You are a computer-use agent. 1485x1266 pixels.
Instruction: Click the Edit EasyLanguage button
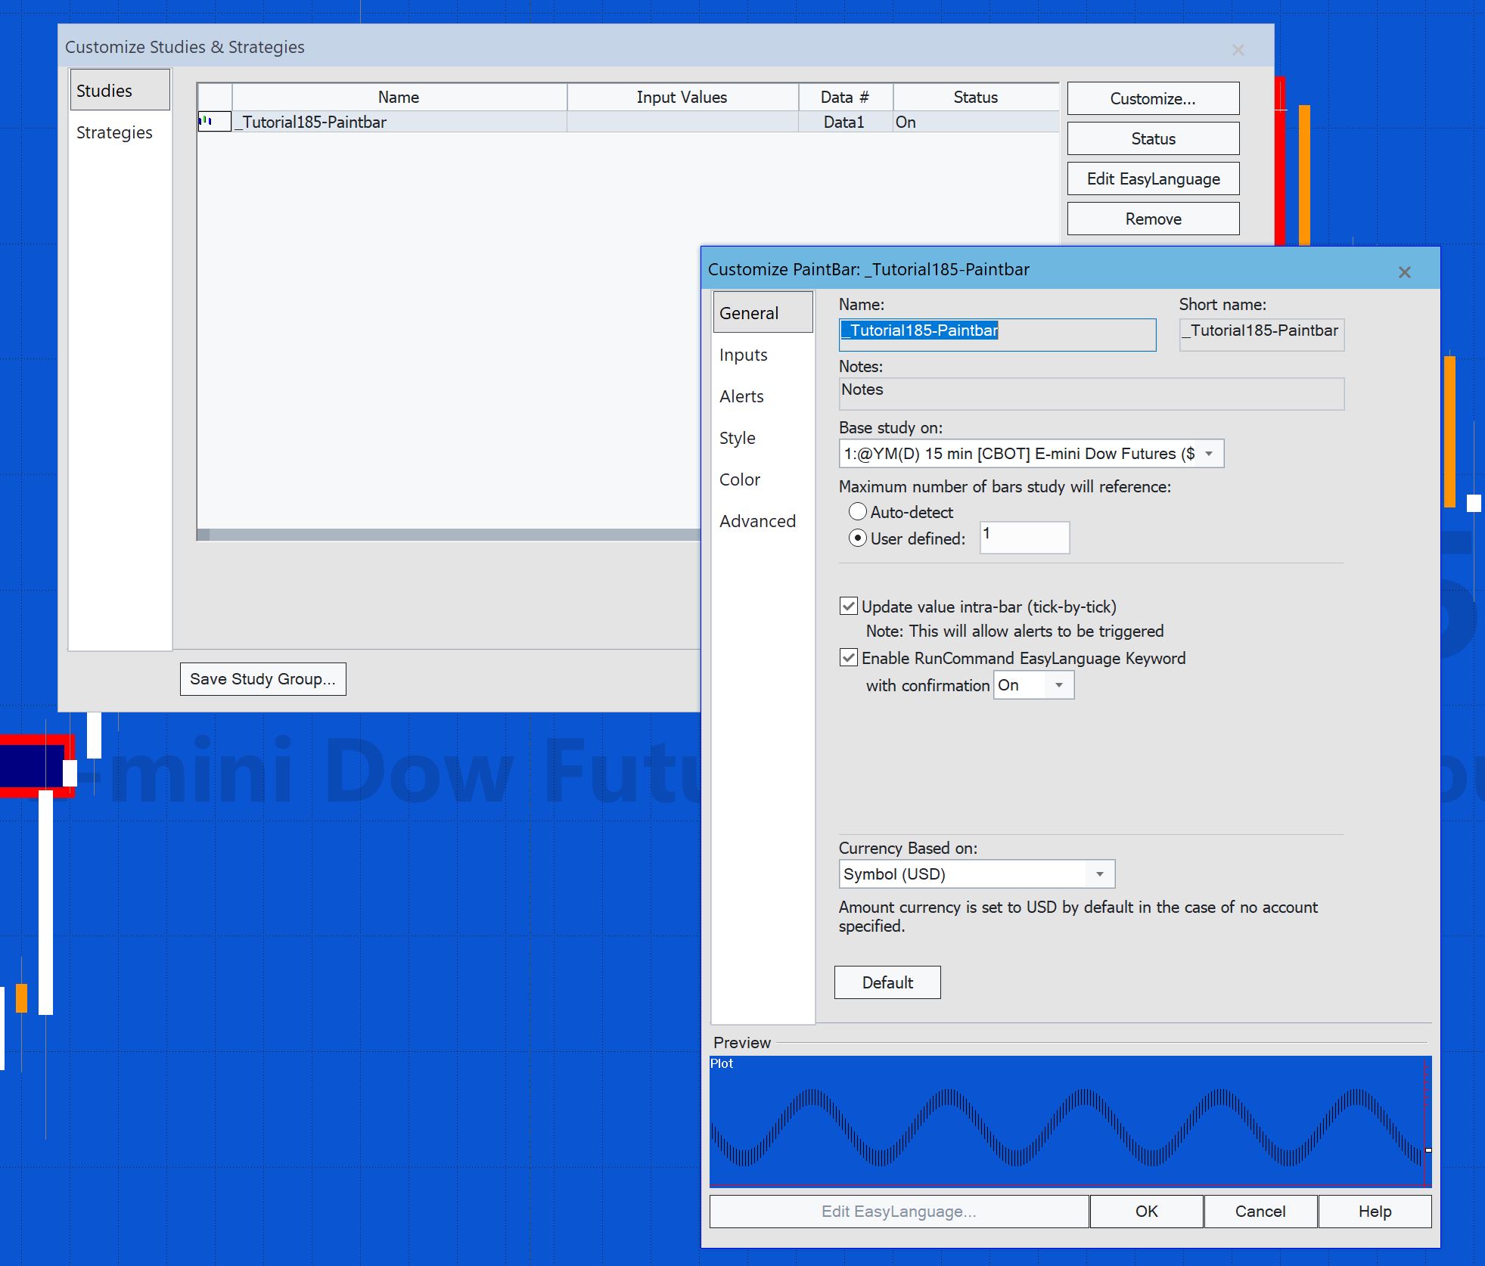(x=1153, y=178)
